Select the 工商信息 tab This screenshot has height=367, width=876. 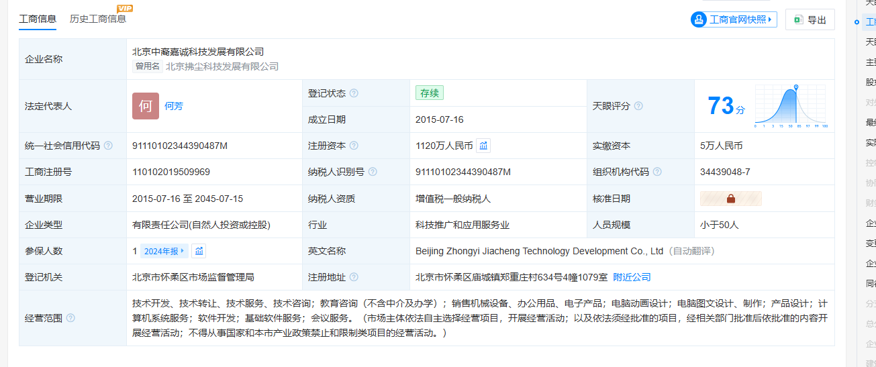38,19
